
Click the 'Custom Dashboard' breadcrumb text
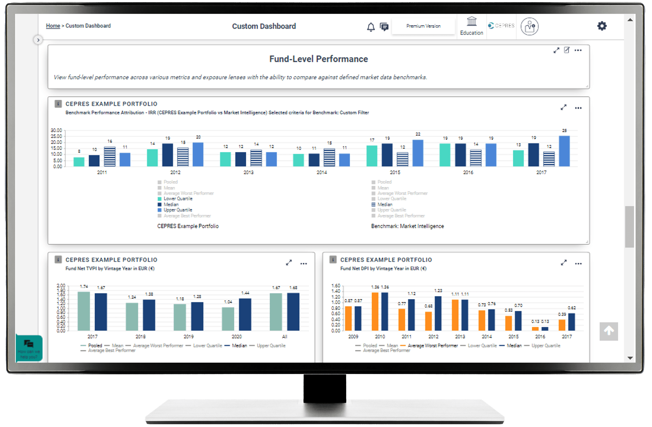coord(88,26)
